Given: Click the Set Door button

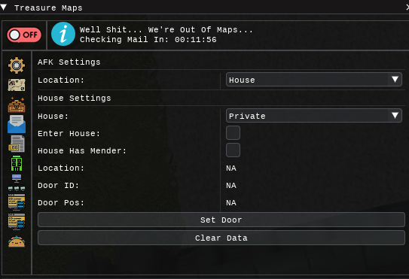Looking at the screenshot, I should coord(221,220).
